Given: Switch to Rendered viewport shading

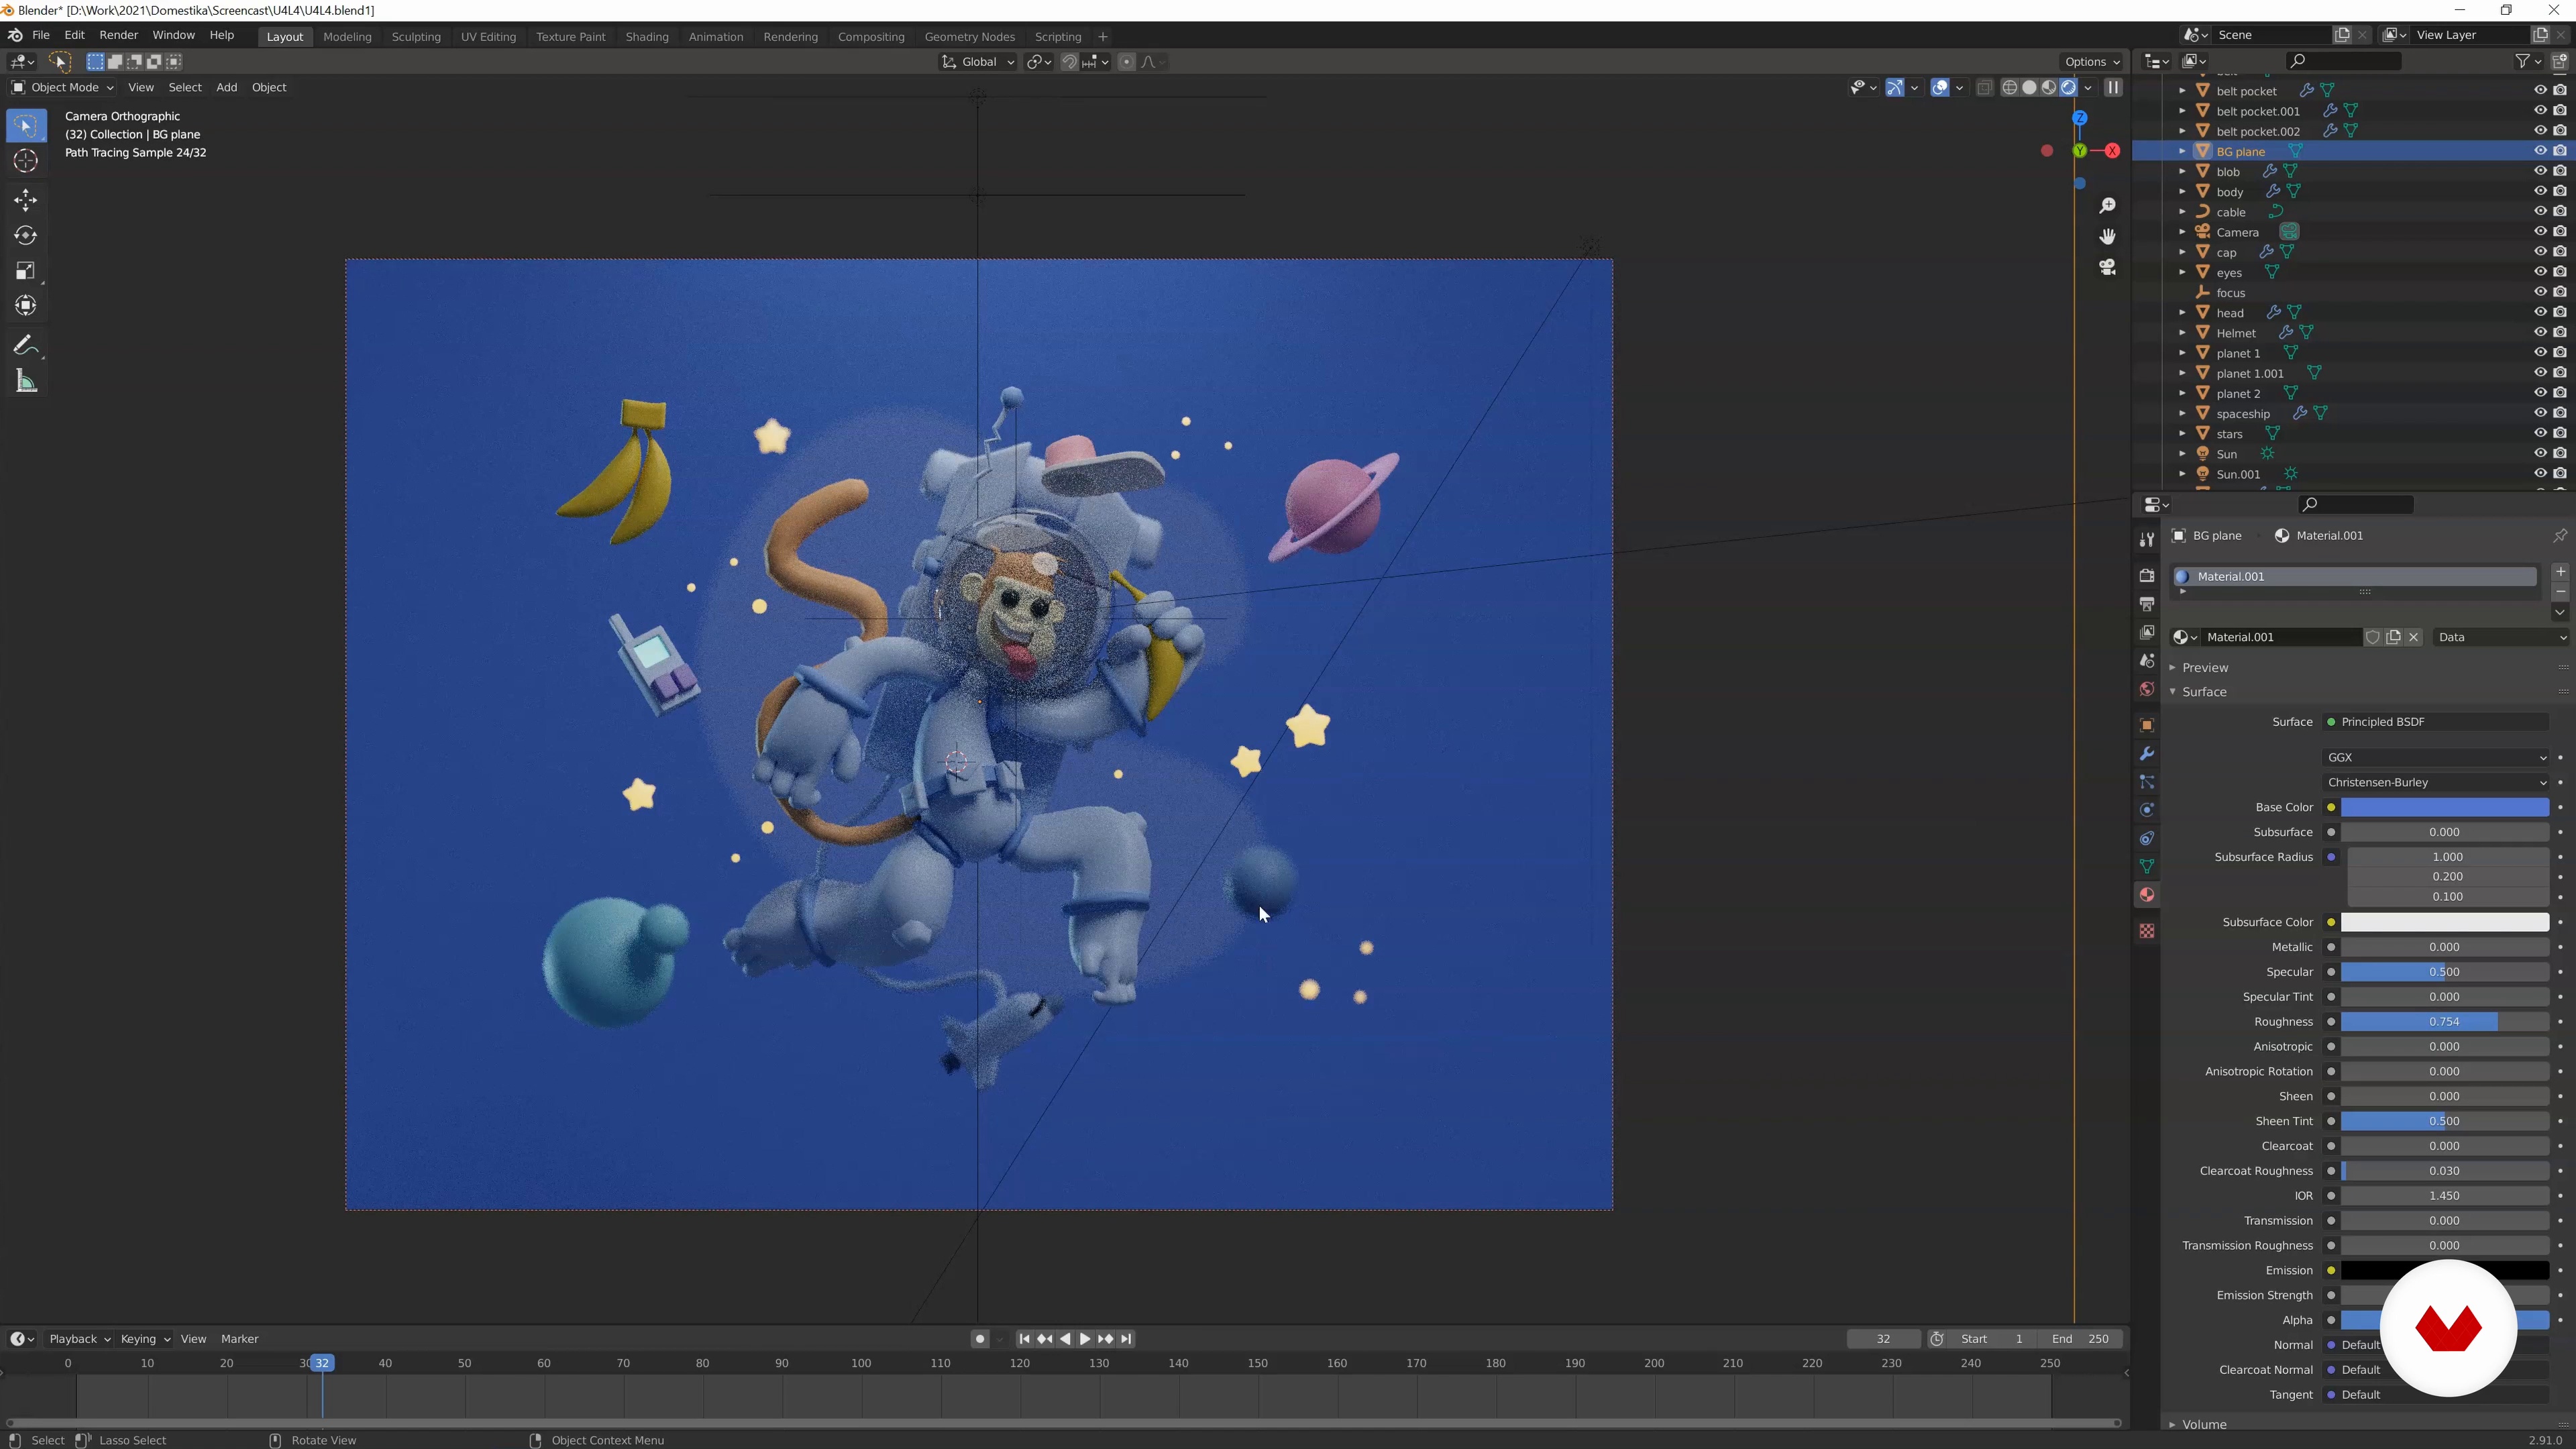Looking at the screenshot, I should (2068, 88).
